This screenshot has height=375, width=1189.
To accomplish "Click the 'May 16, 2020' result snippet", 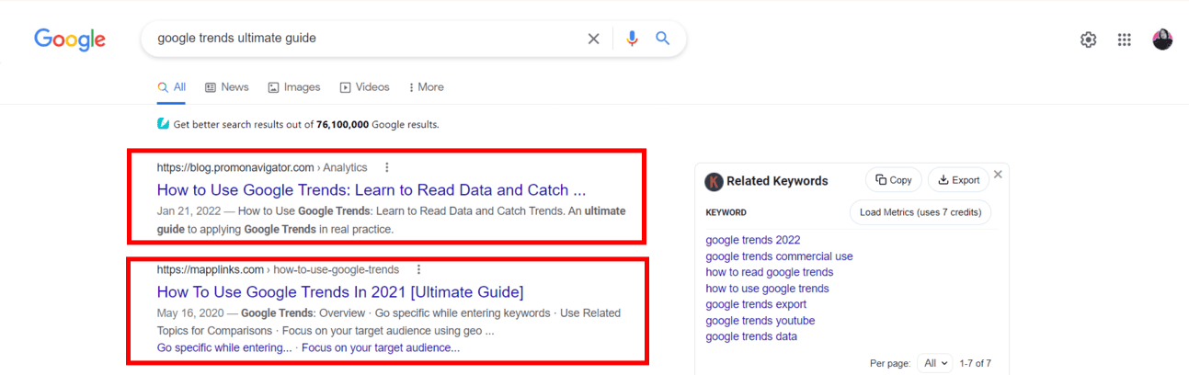I will [x=389, y=322].
